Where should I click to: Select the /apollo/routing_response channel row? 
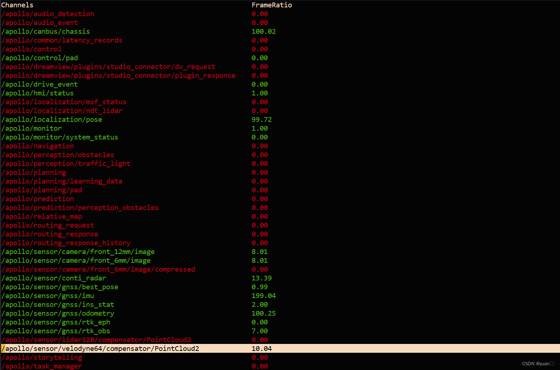(x=50, y=234)
